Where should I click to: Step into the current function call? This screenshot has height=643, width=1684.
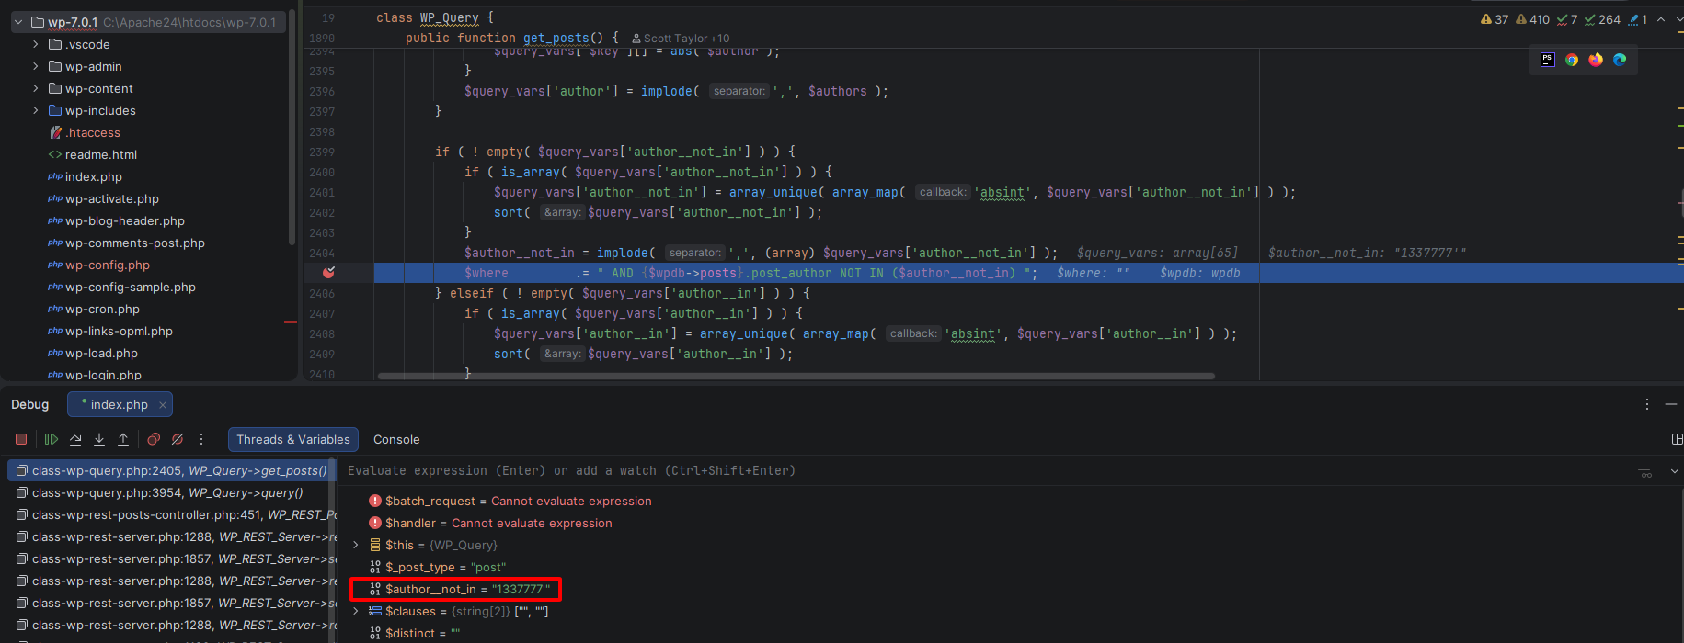pos(99,439)
